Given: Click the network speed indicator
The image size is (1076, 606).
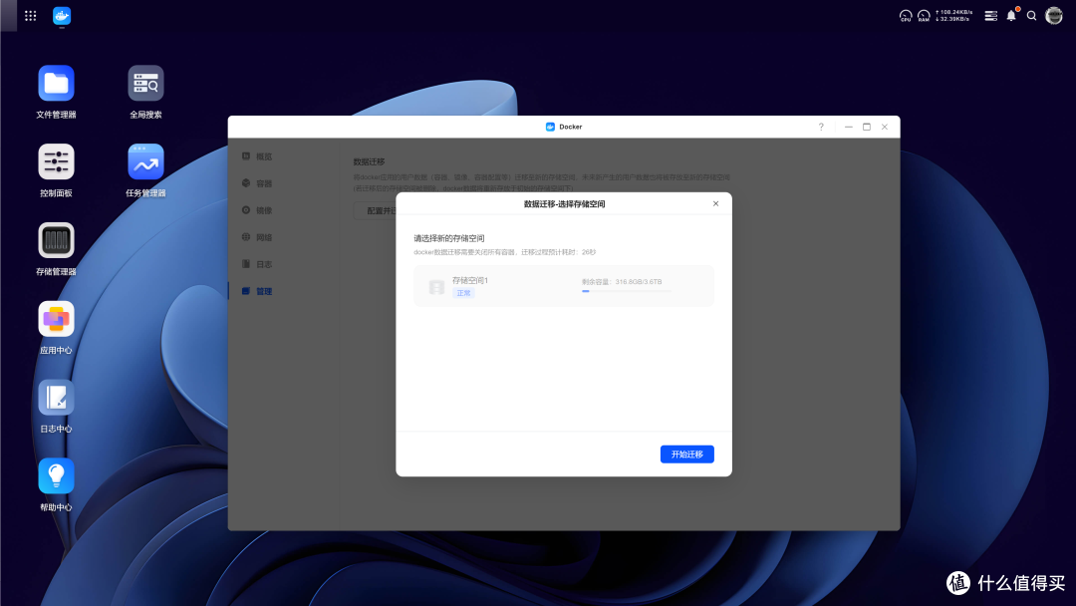Looking at the screenshot, I should click(953, 16).
